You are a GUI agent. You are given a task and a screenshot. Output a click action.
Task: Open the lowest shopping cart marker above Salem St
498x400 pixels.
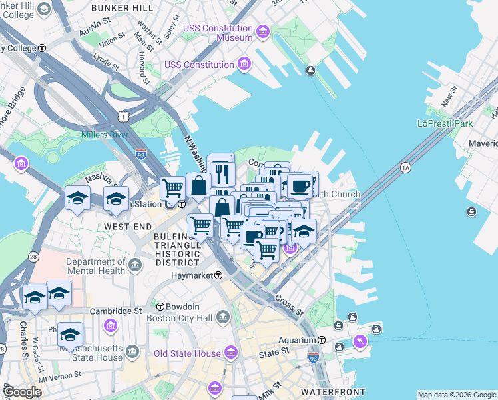point(267,250)
